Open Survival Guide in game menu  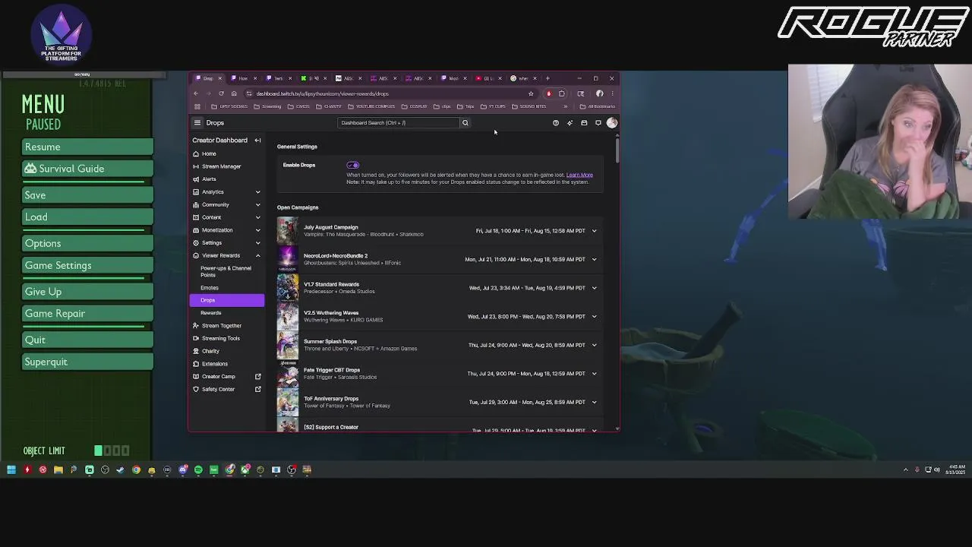coord(87,169)
